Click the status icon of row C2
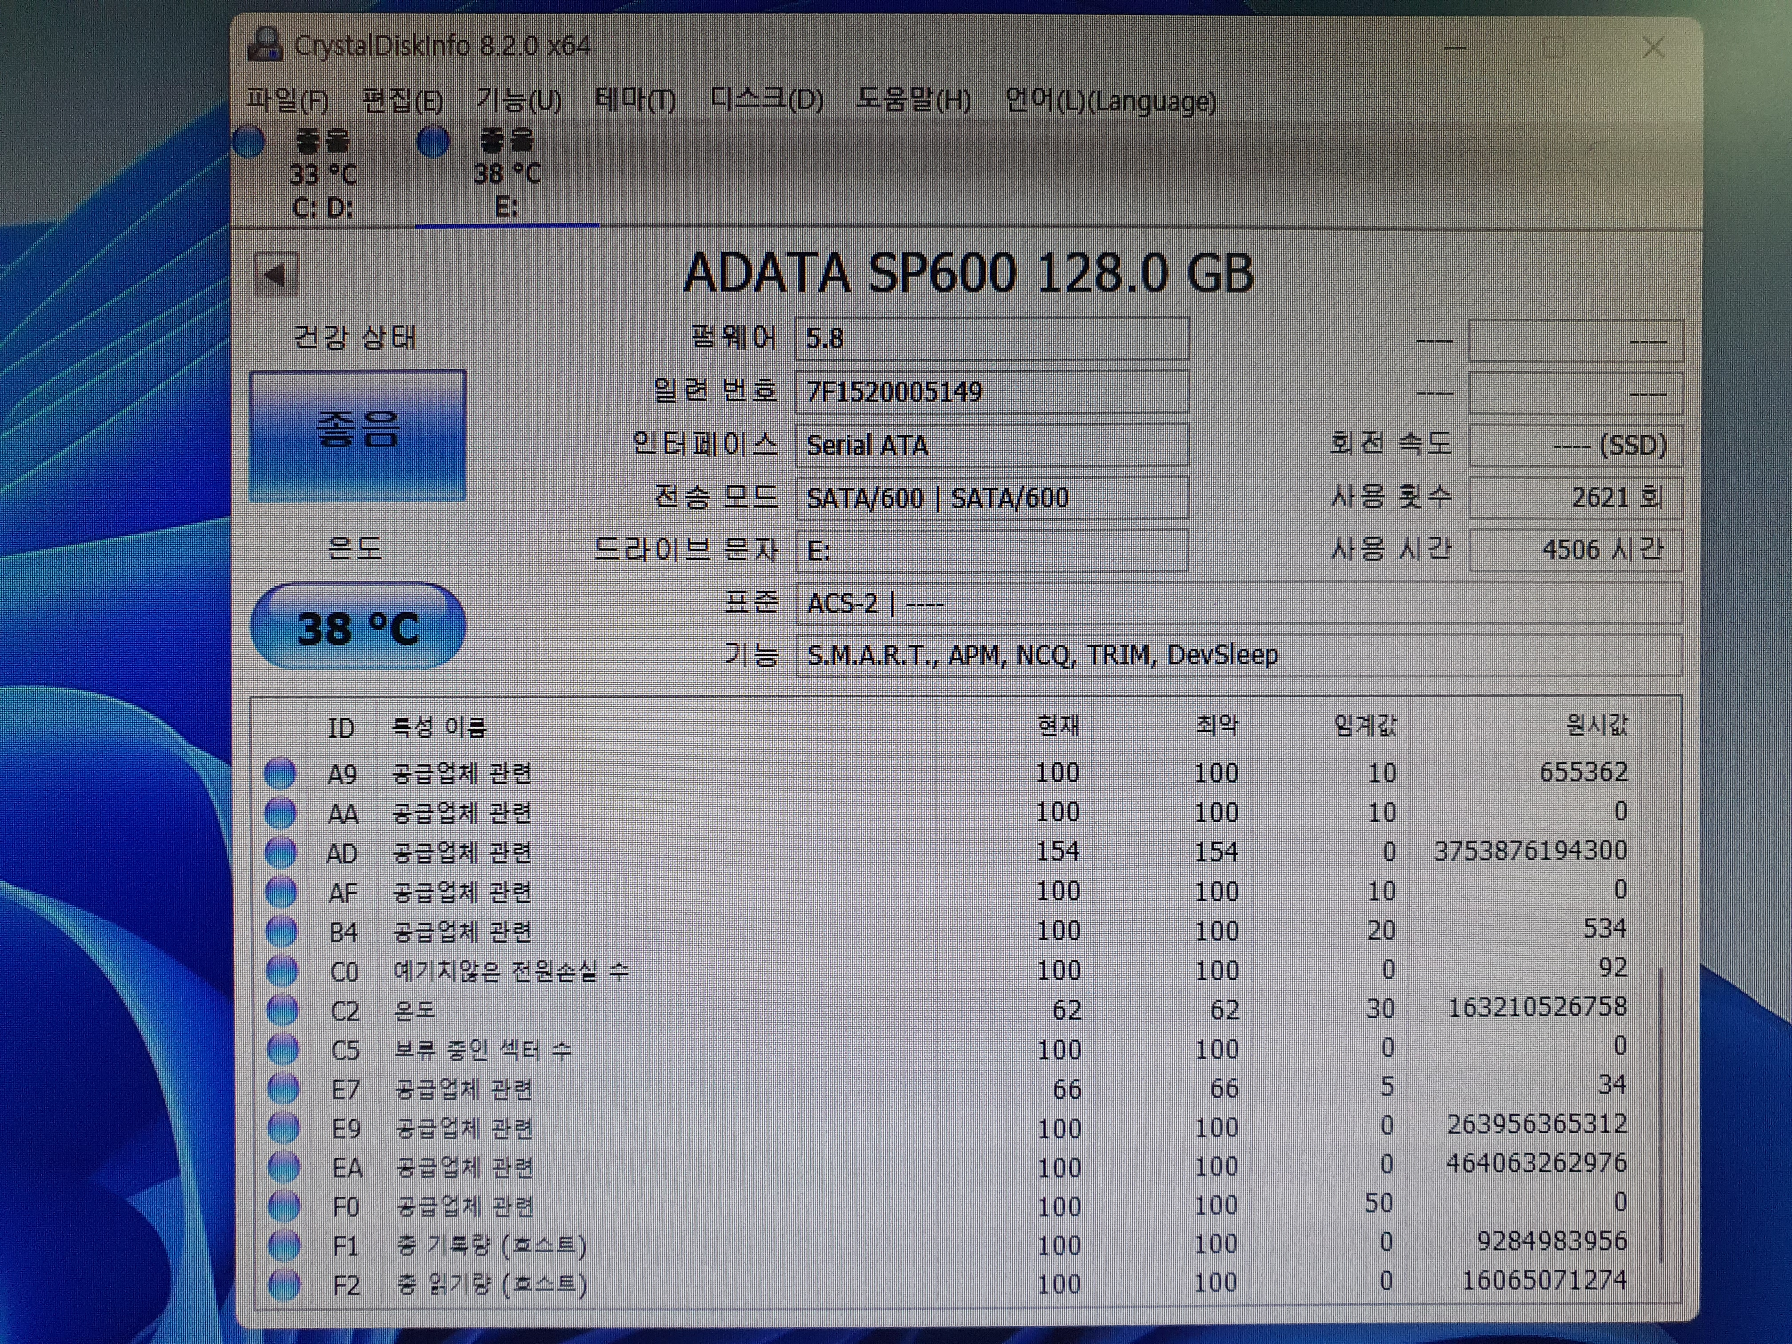 tap(283, 1010)
